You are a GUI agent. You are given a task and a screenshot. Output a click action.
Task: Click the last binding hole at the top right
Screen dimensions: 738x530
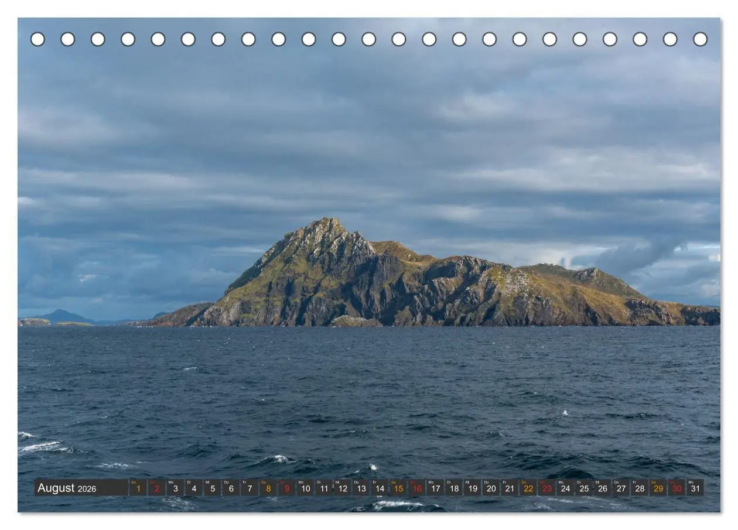click(700, 39)
